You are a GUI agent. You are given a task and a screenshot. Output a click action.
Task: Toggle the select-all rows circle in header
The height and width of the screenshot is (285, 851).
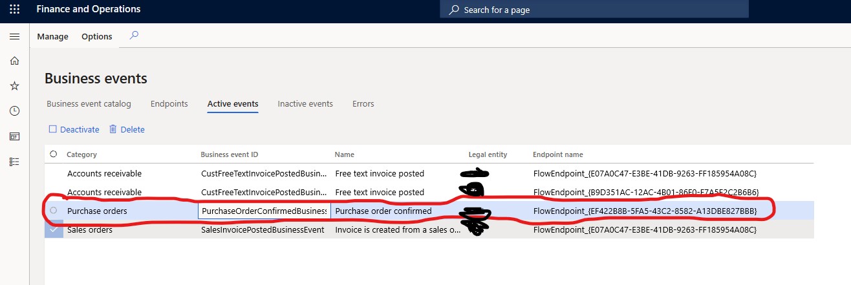point(53,154)
